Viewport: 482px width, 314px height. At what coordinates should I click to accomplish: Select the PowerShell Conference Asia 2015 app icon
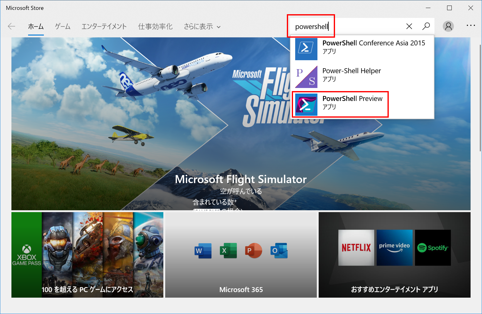[306, 49]
